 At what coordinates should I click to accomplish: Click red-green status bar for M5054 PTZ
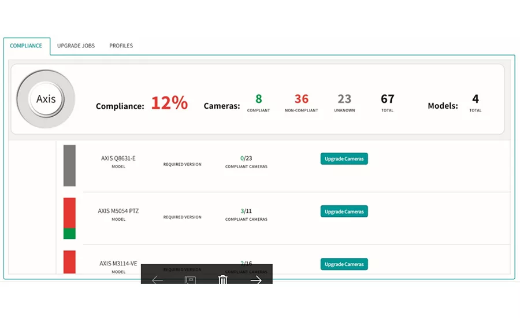pyautogui.click(x=69, y=219)
